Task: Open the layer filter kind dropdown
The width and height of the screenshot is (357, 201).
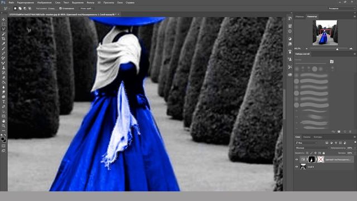Action: (x=306, y=143)
